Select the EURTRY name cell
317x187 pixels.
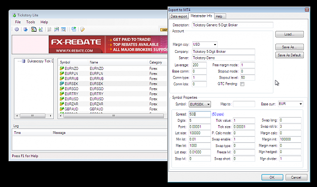[96, 94]
